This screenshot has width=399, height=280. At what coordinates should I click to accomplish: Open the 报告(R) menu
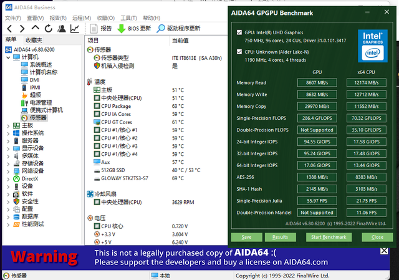tap(58, 18)
